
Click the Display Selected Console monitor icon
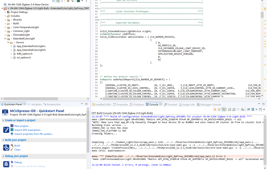(x=253, y=109)
